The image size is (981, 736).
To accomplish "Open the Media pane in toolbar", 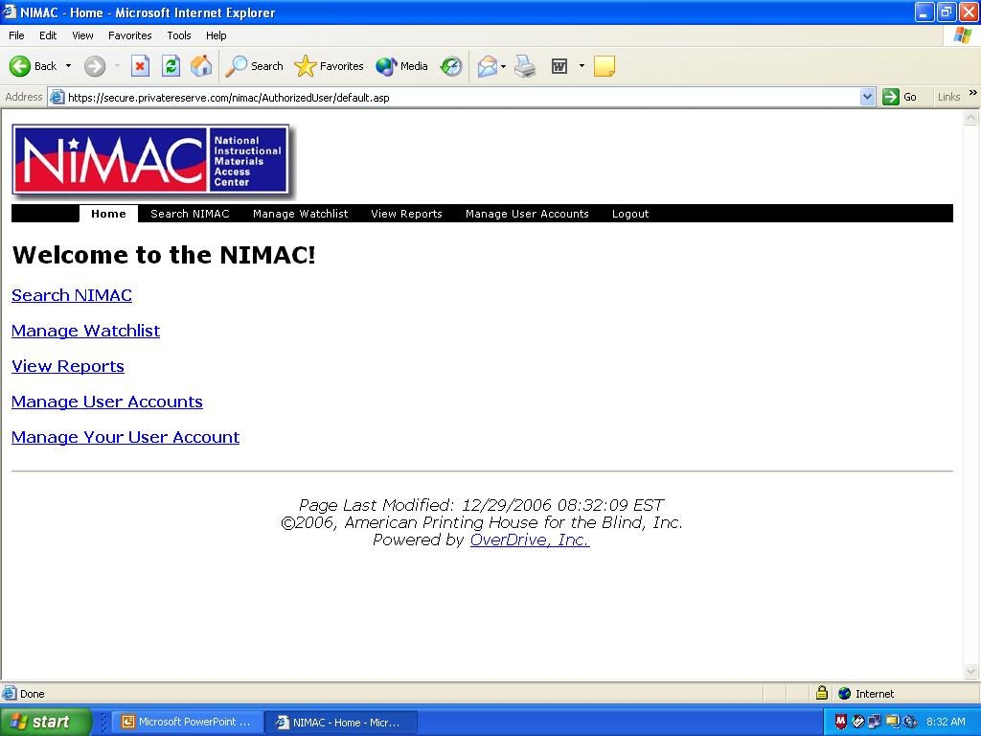I will pos(401,66).
